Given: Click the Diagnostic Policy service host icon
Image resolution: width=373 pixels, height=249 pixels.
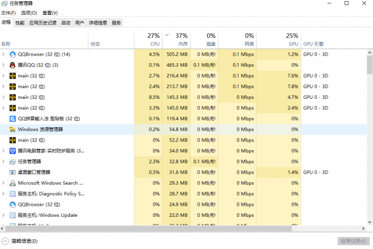Looking at the screenshot, I should 13,194.
